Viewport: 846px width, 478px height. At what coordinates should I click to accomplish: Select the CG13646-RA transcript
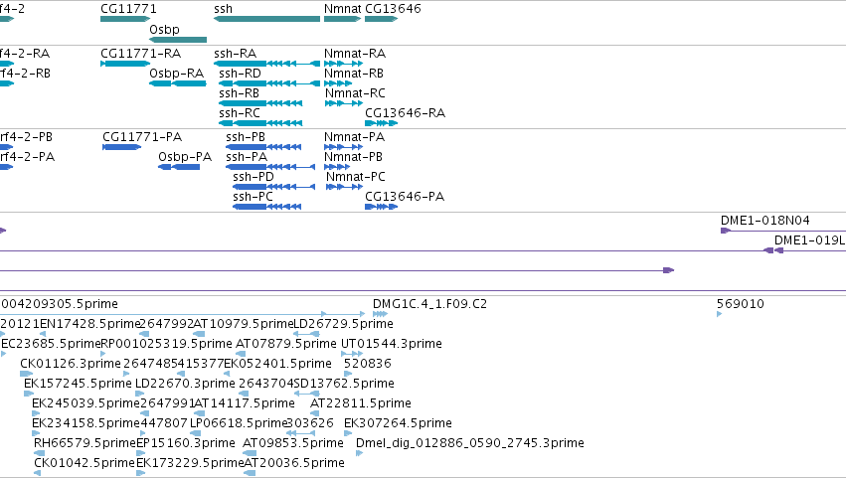click(381, 123)
